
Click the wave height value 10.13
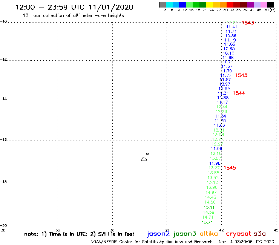(228, 53)
